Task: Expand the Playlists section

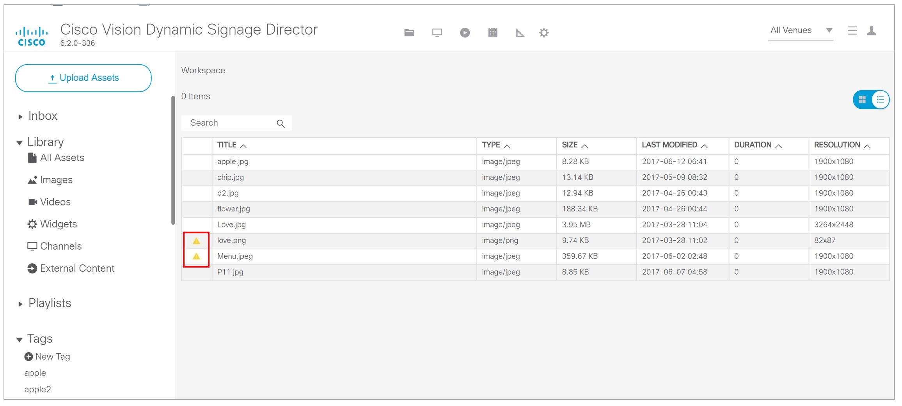Action: point(20,303)
